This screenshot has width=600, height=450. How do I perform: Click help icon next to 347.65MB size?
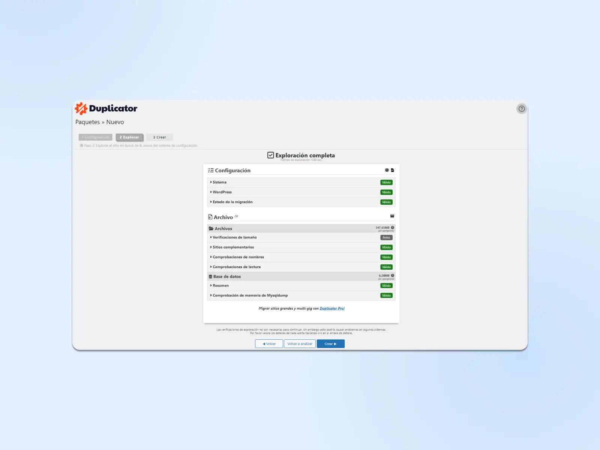click(393, 228)
